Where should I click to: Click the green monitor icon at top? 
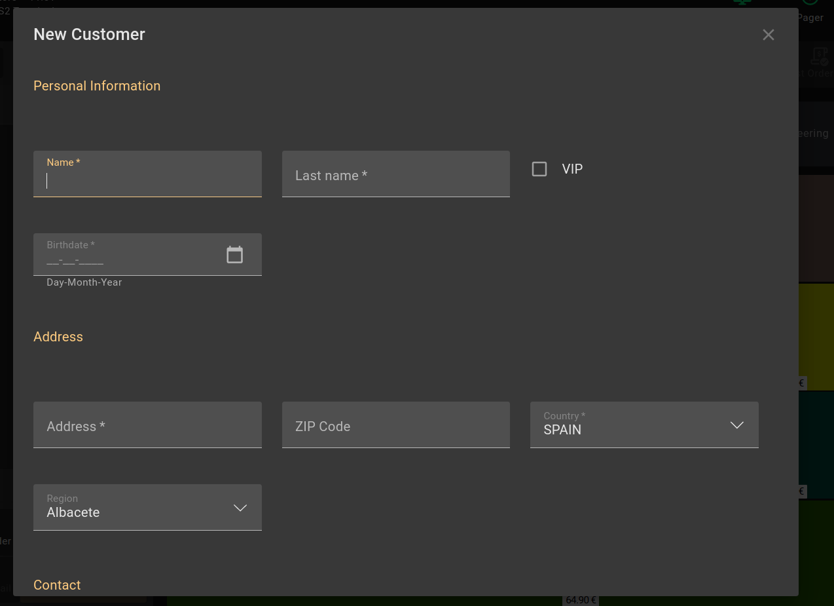pos(742,3)
